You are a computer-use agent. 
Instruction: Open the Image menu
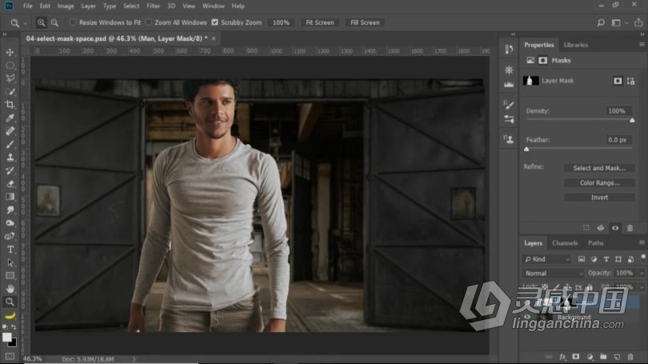(x=66, y=6)
